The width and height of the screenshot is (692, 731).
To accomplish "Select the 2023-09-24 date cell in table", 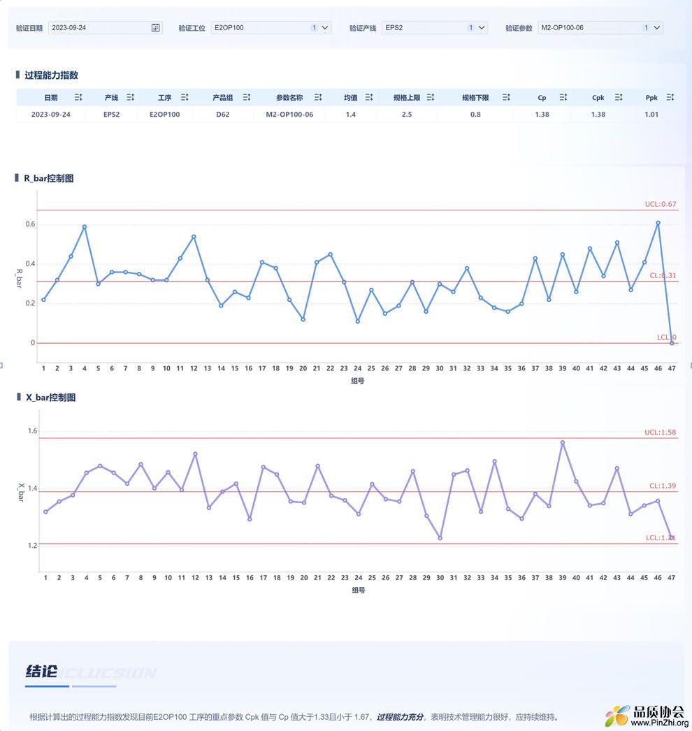I will click(51, 114).
